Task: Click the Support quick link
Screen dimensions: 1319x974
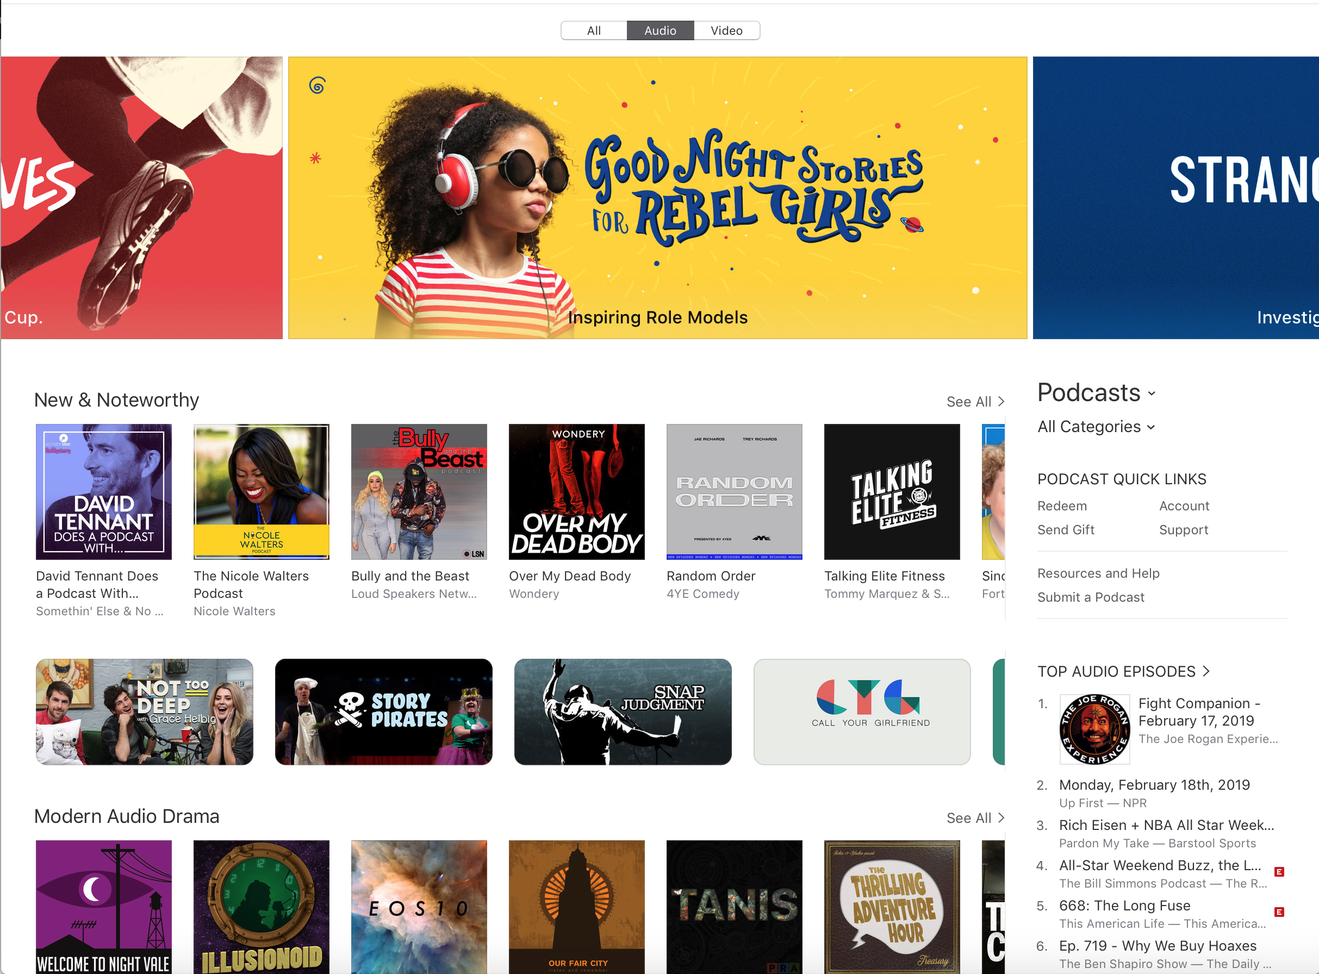Action: (x=1184, y=530)
